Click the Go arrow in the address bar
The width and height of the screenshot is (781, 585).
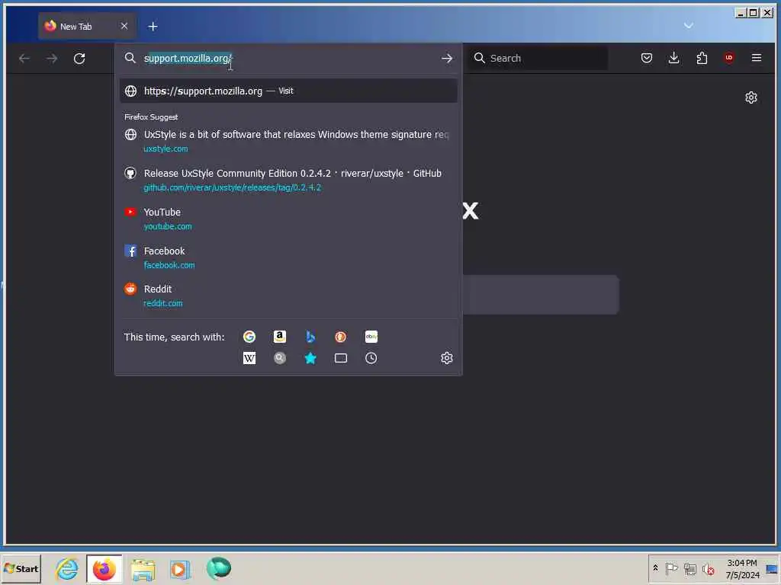click(x=447, y=59)
